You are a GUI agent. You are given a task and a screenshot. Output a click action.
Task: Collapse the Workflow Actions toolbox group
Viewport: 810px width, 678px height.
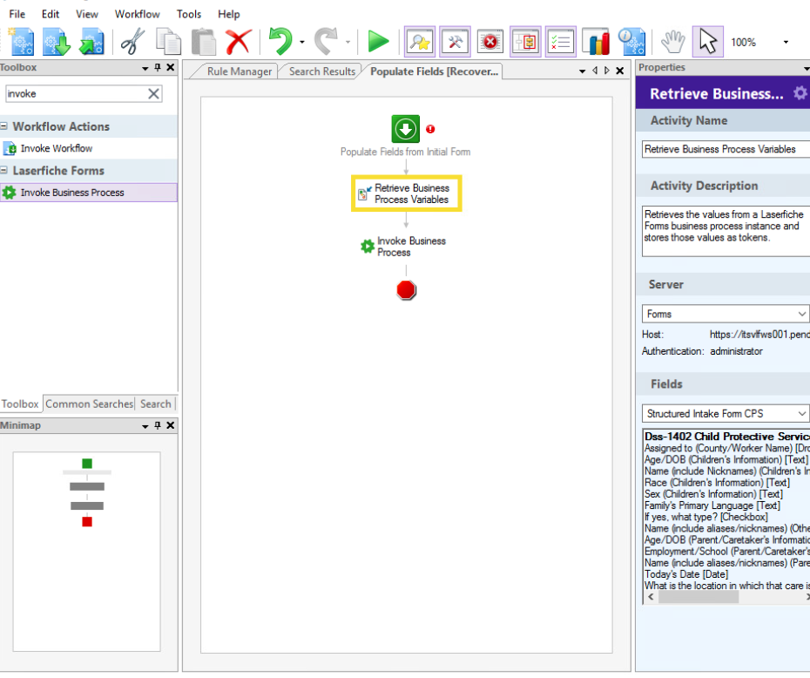pos(4,126)
